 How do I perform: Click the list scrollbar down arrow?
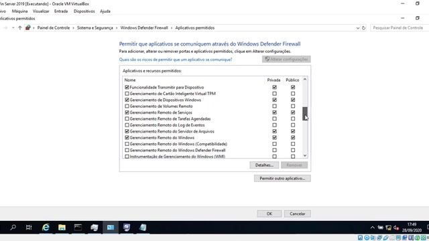pyautogui.click(x=305, y=155)
